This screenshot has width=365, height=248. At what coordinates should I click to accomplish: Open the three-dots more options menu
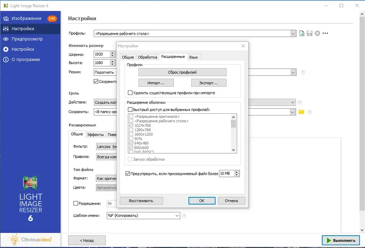325,33
